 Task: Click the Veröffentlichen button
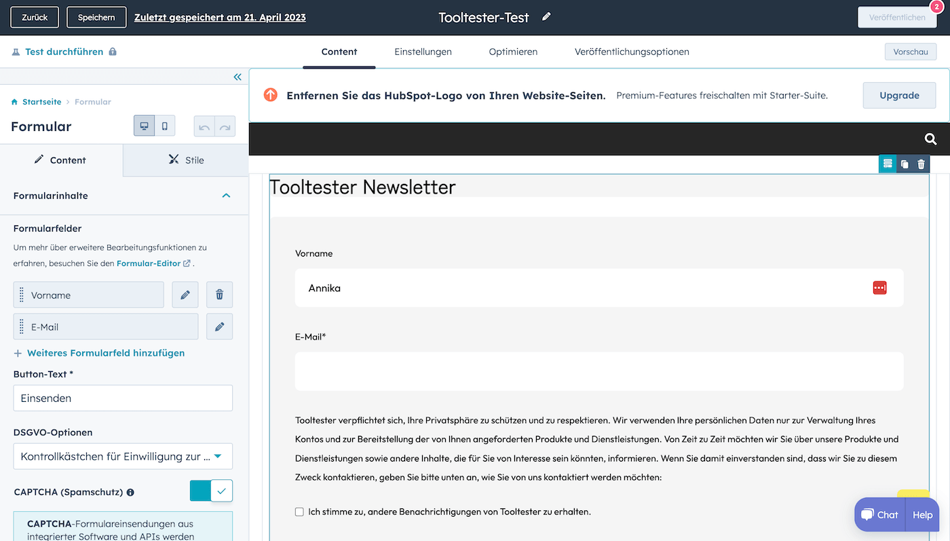point(897,17)
